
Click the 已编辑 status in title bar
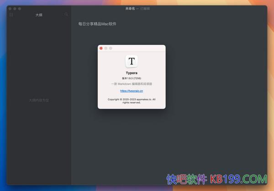(x=145, y=9)
